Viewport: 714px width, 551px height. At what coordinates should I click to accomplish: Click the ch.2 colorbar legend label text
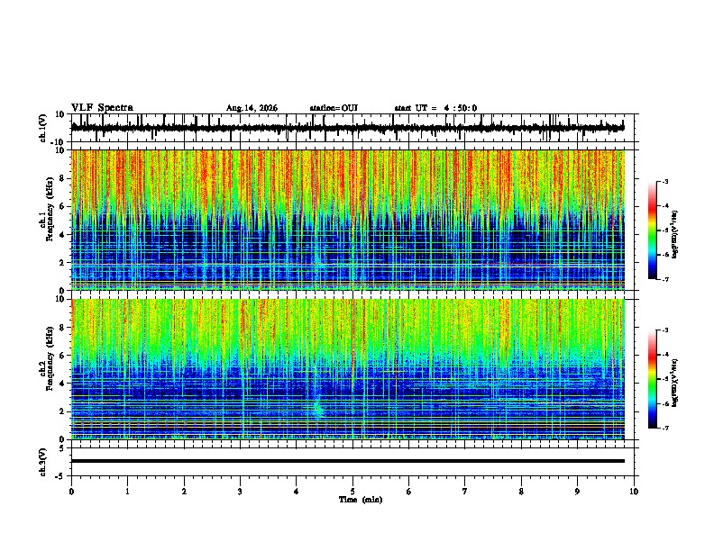pos(675,383)
